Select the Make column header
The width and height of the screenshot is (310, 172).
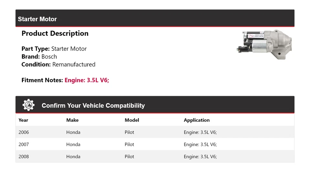[72, 120]
